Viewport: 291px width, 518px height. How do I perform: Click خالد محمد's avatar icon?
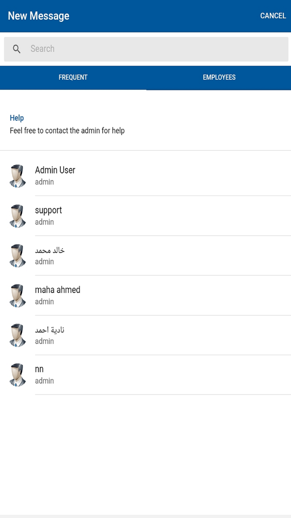(18, 255)
